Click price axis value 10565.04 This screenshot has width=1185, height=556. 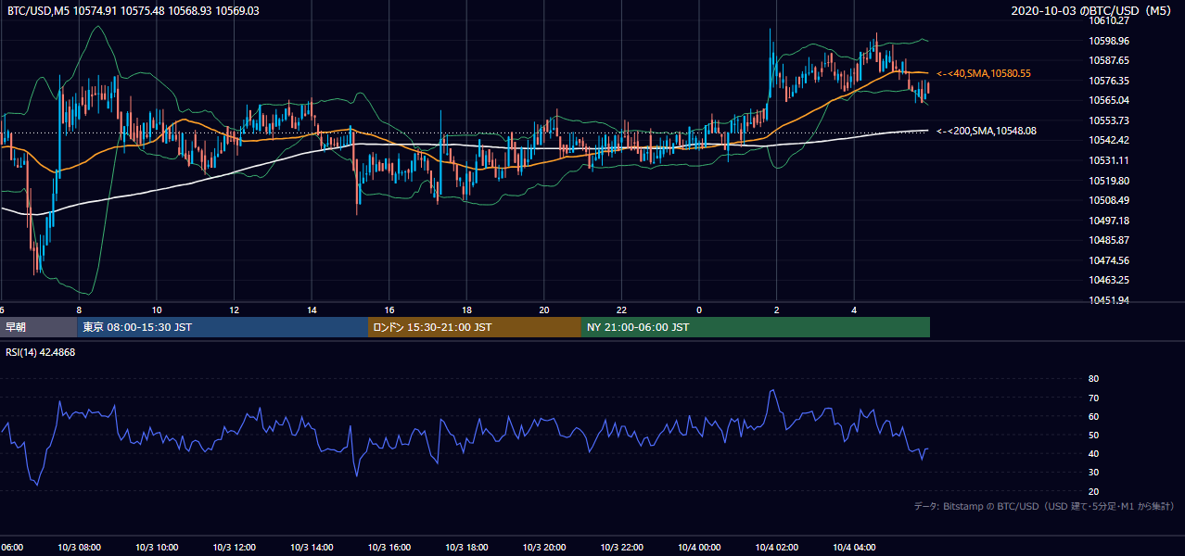click(x=1109, y=100)
